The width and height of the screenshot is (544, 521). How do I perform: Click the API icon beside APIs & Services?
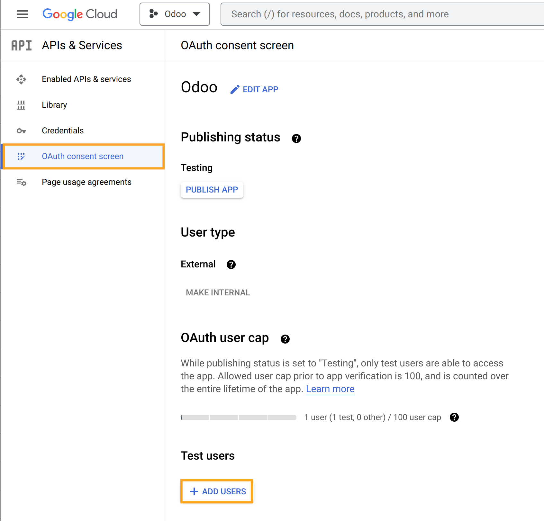[x=22, y=45]
